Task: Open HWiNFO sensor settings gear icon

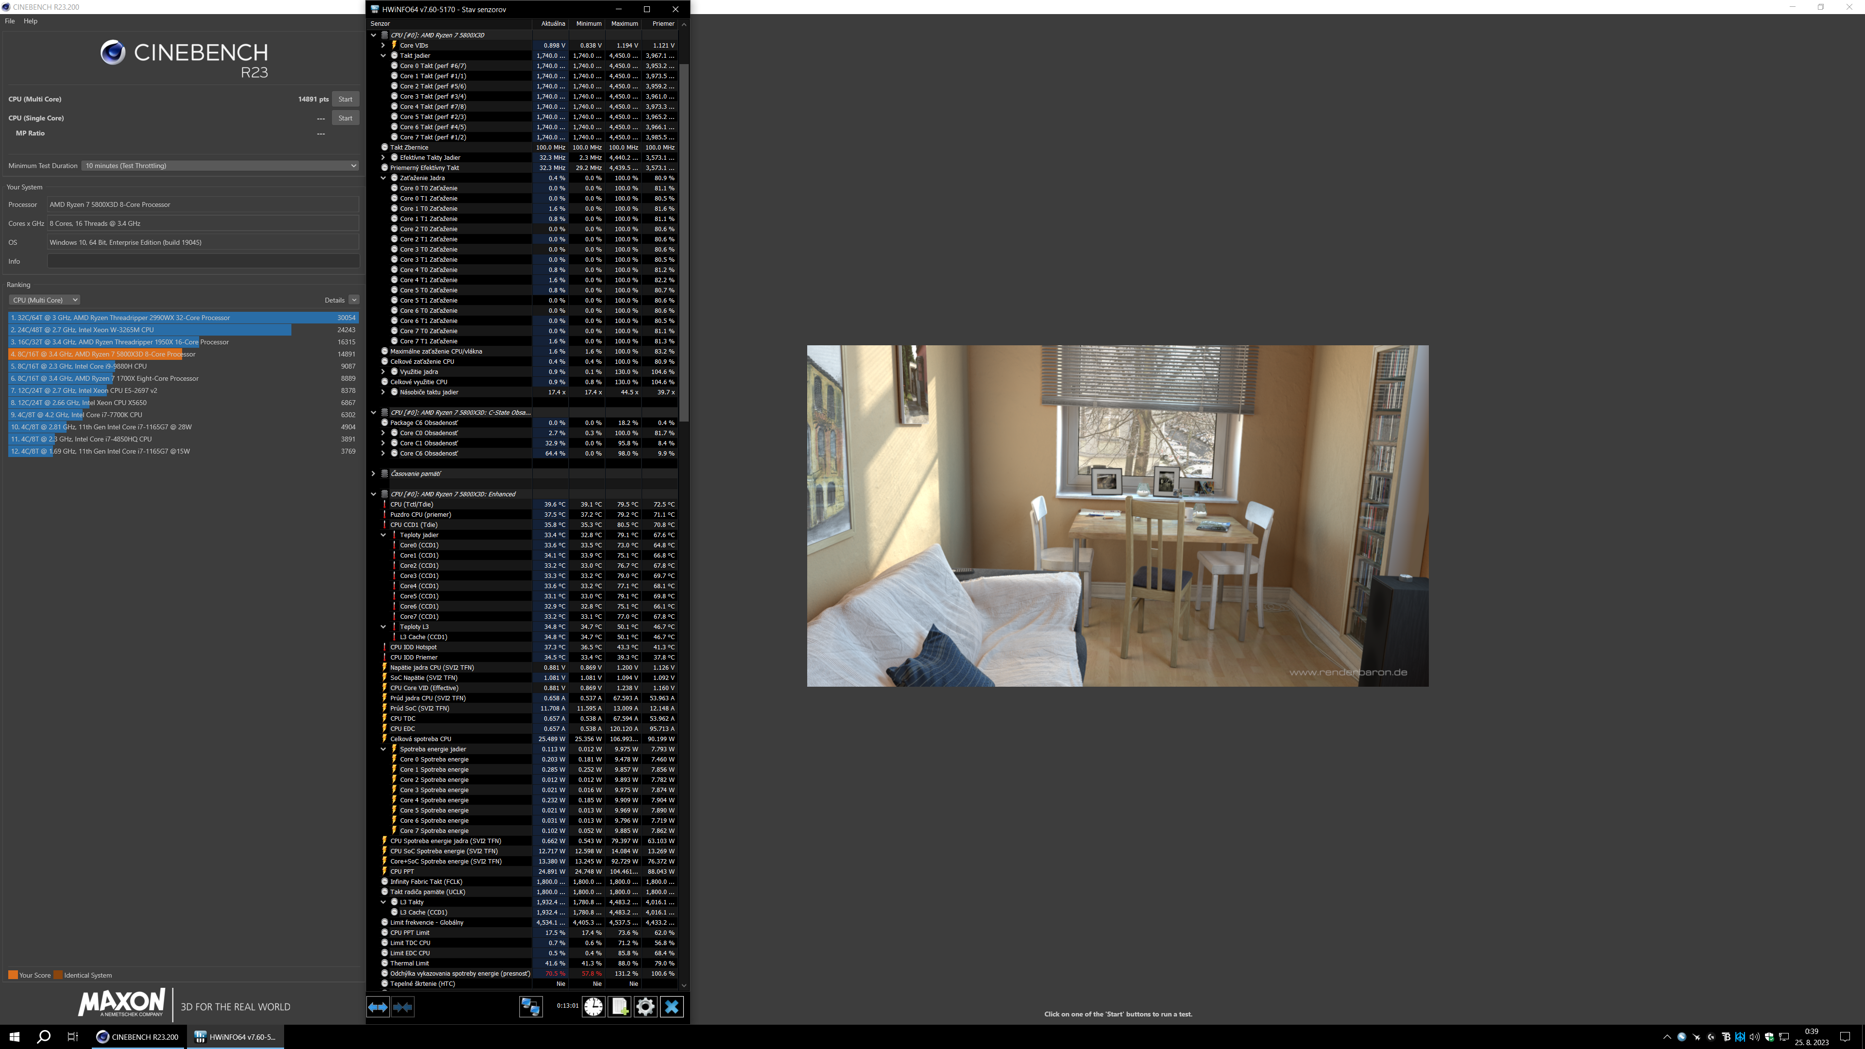Action: tap(646, 1007)
